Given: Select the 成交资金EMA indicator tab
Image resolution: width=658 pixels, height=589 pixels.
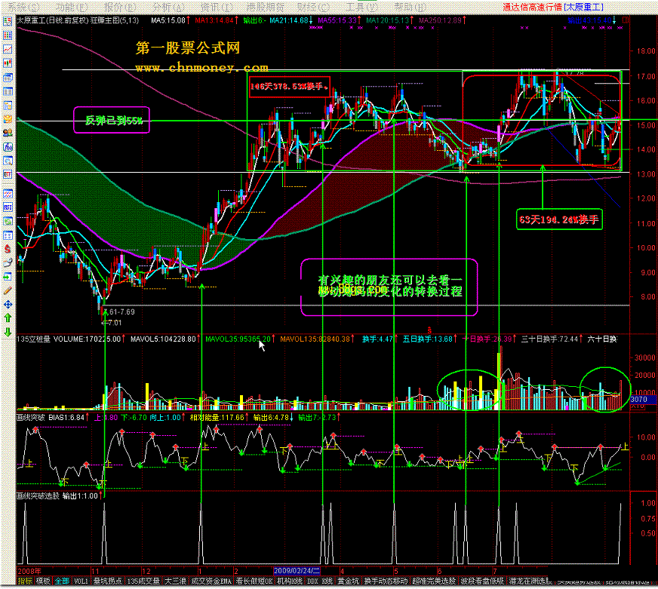Looking at the screenshot, I should click(211, 581).
